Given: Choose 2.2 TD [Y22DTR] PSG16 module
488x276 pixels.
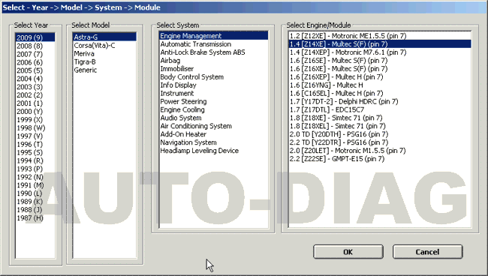Looking at the screenshot, I should pyautogui.click(x=380, y=142).
